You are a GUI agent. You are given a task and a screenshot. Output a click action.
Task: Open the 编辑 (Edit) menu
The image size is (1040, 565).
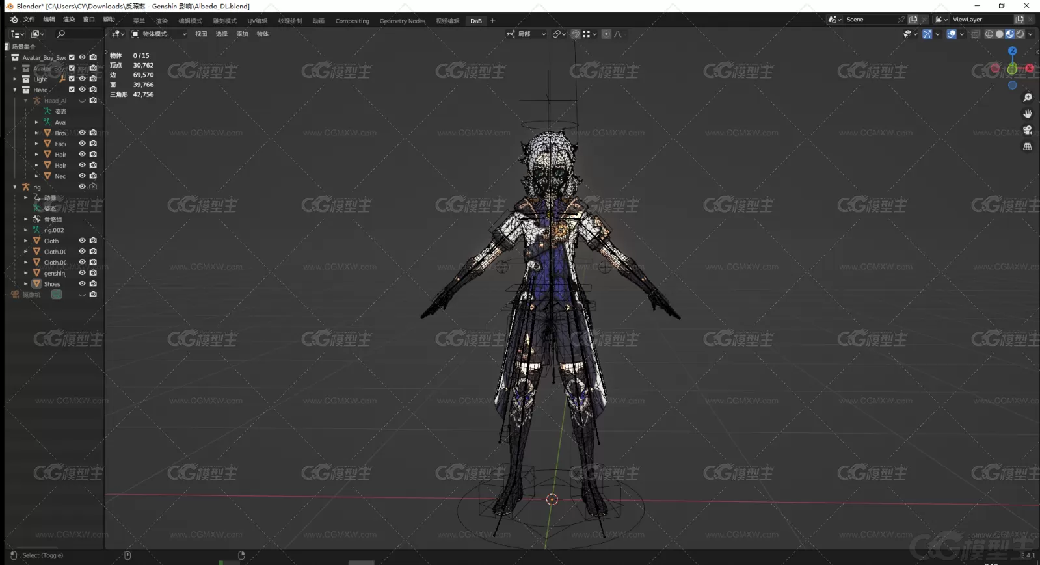click(x=49, y=20)
